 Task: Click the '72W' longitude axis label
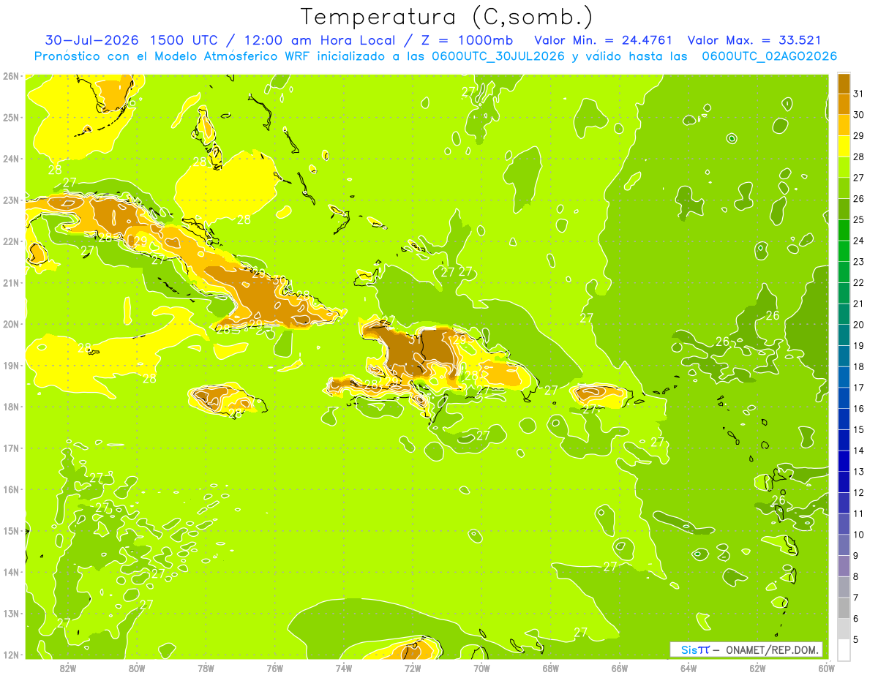click(413, 668)
